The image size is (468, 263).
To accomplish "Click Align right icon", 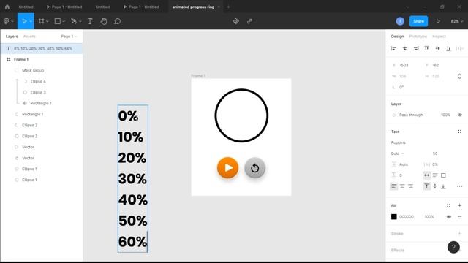I will (x=416, y=48).
